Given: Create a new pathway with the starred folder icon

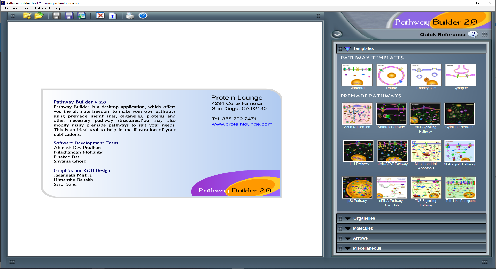Looking at the screenshot, I should [27, 16].
